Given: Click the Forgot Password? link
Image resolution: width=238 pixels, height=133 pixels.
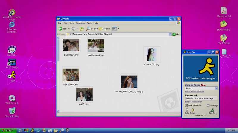Looking at the screenshot, I should [x=193, y=102].
